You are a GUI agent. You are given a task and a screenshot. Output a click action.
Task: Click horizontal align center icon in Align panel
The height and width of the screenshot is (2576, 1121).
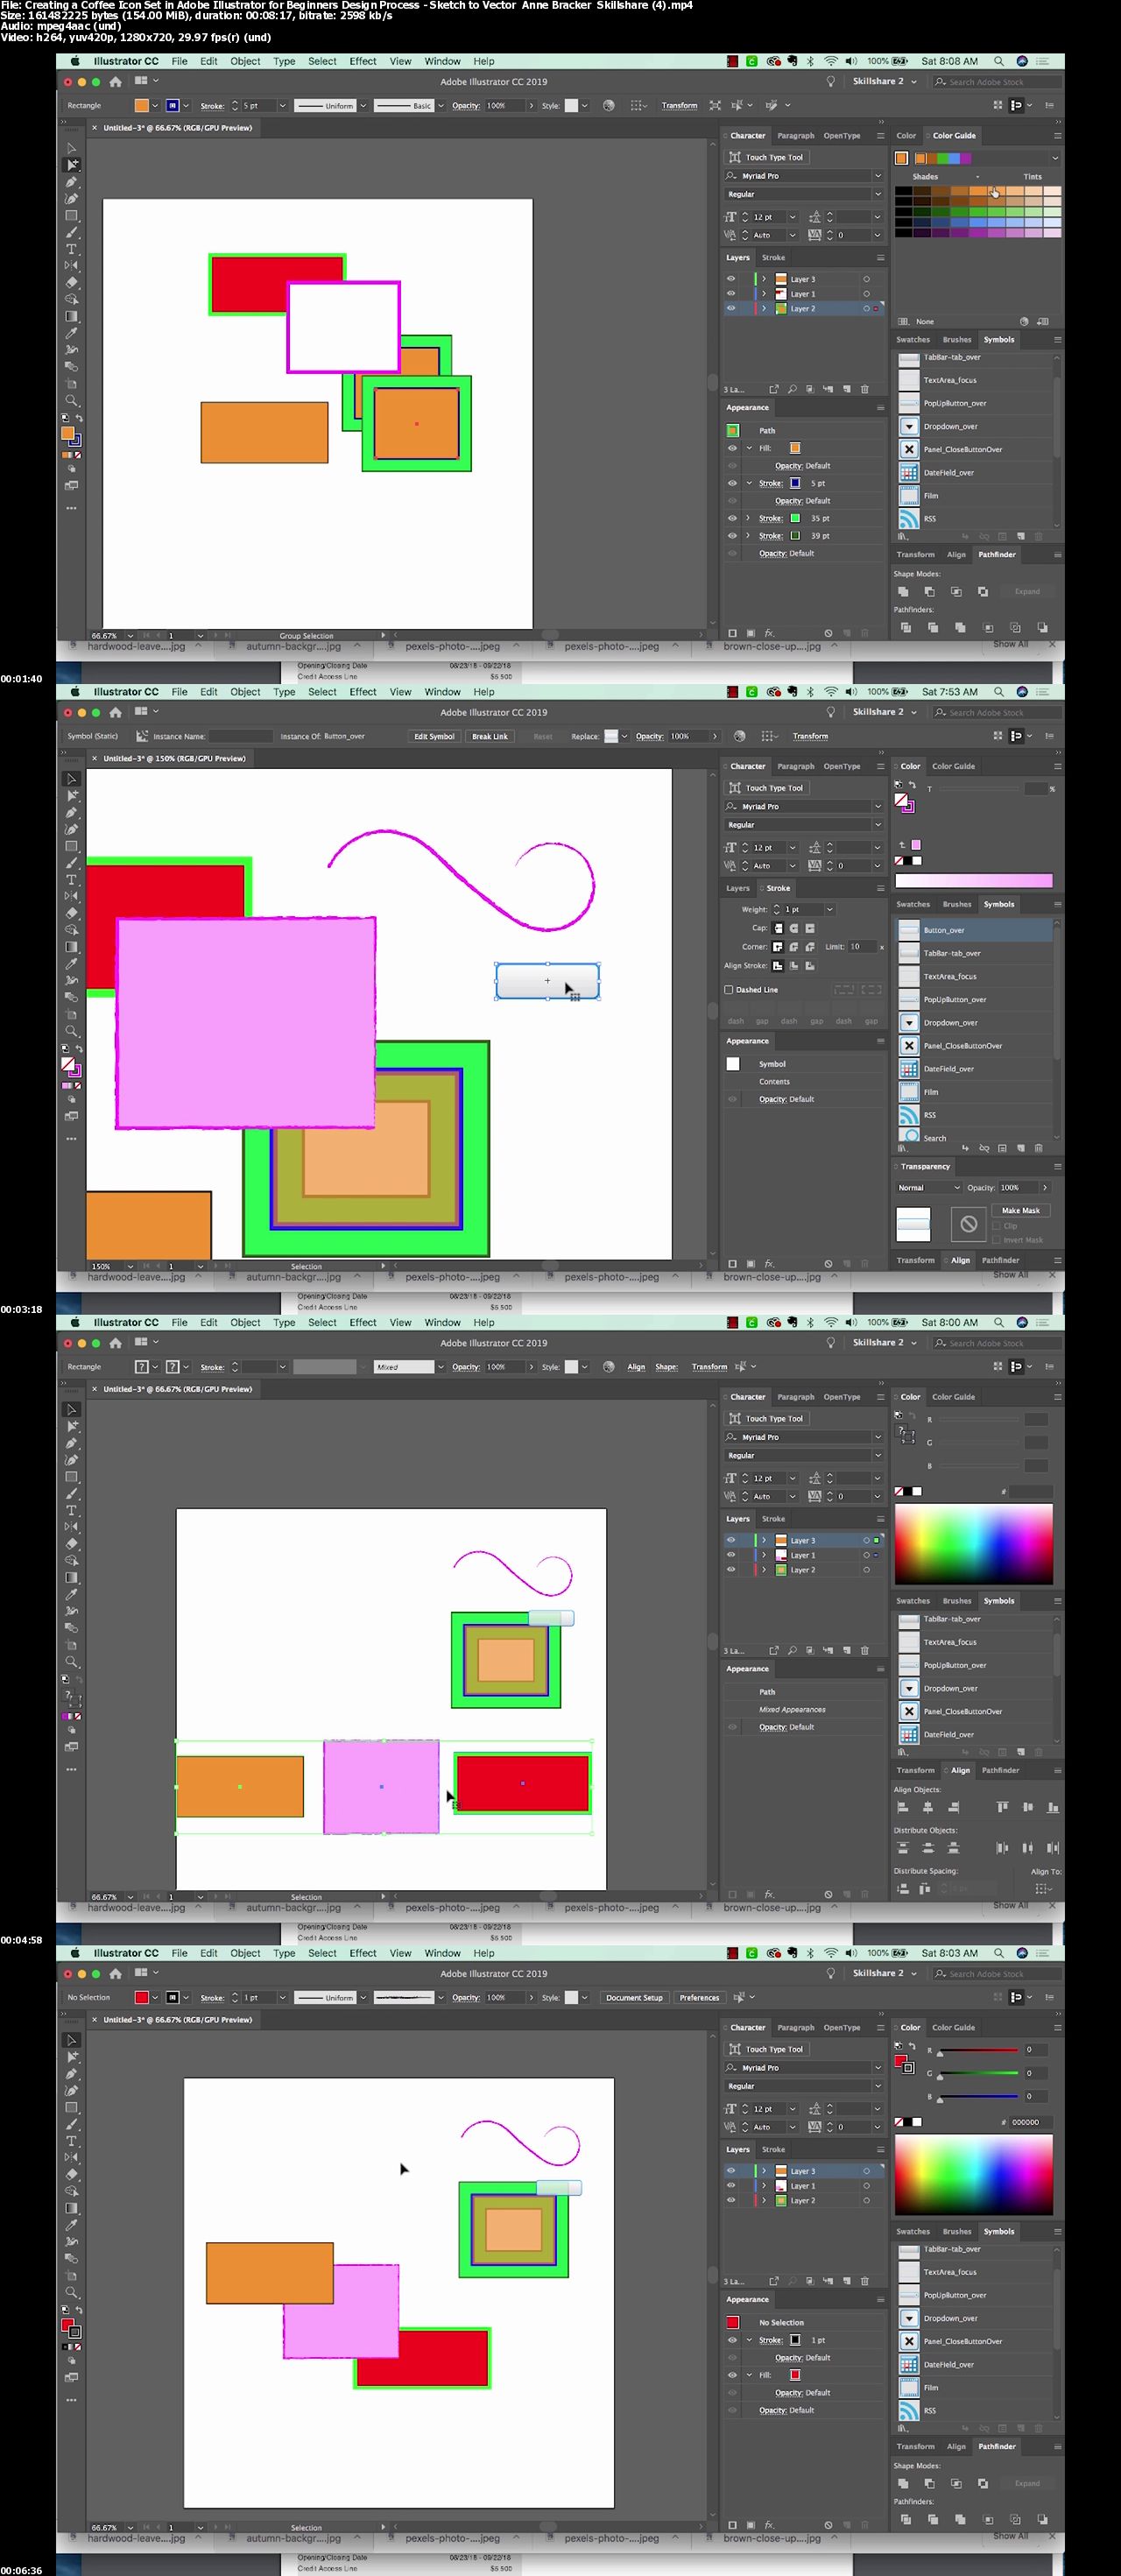[928, 1807]
